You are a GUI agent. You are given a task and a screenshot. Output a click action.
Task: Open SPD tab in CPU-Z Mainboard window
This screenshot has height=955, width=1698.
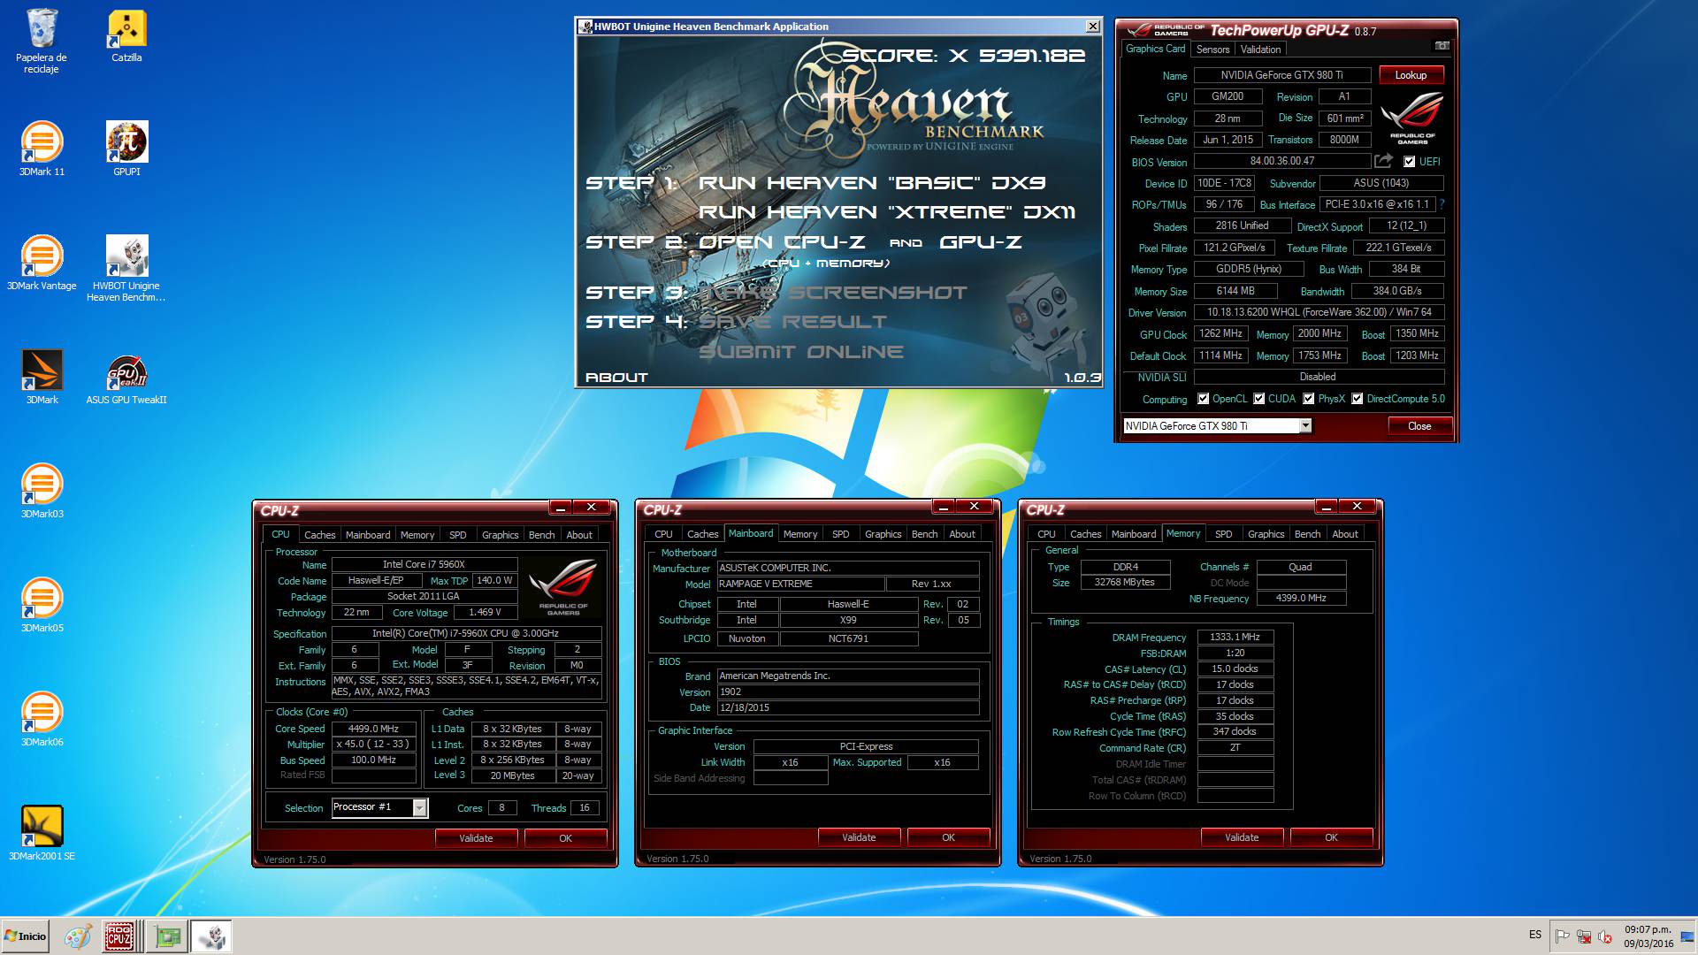[841, 534]
